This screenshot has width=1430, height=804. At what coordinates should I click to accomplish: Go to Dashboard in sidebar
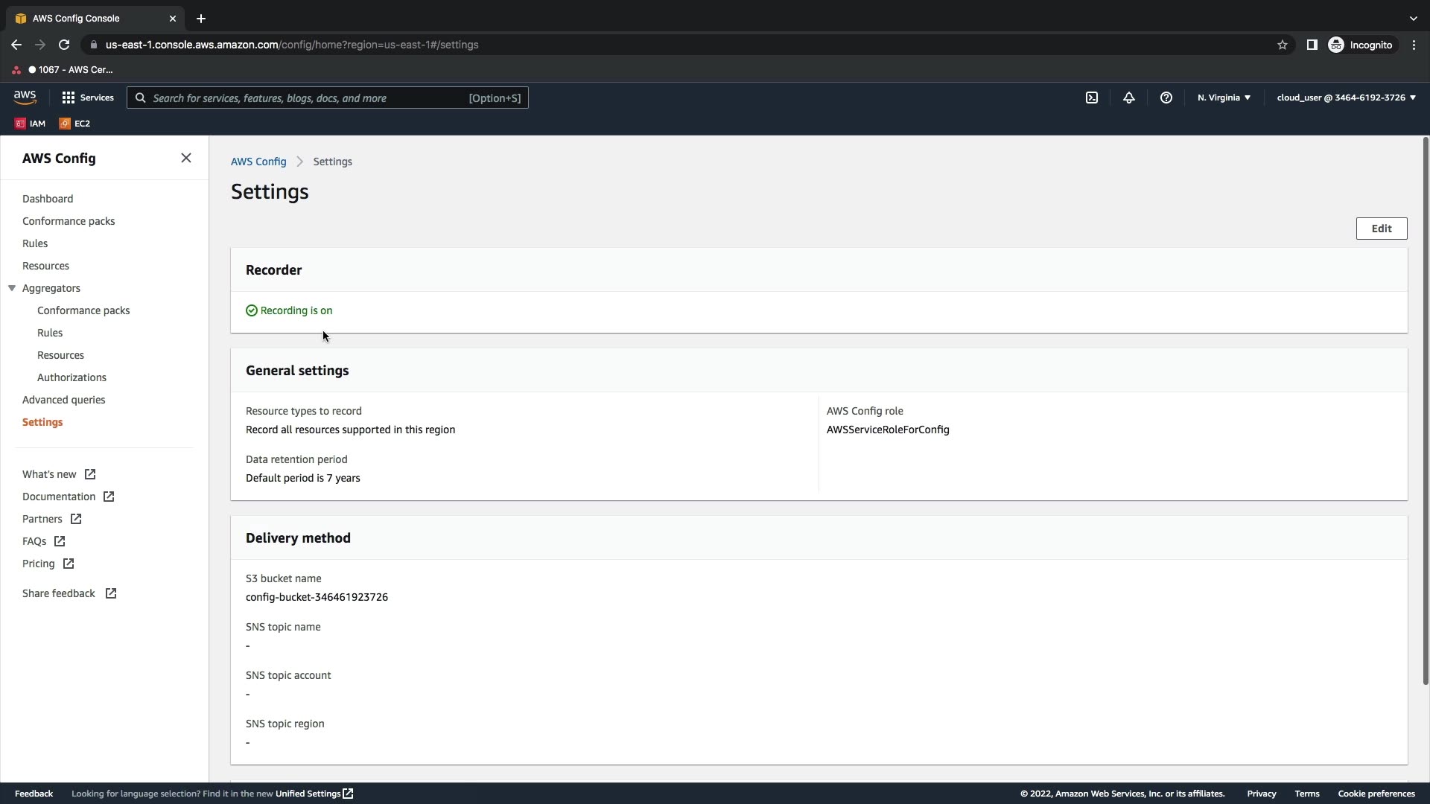[x=48, y=199]
